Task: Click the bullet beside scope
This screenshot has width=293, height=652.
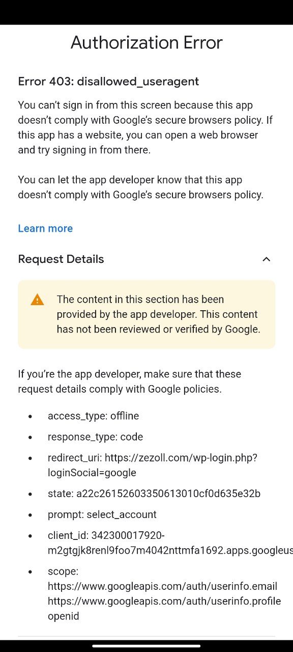Action: coord(31,572)
